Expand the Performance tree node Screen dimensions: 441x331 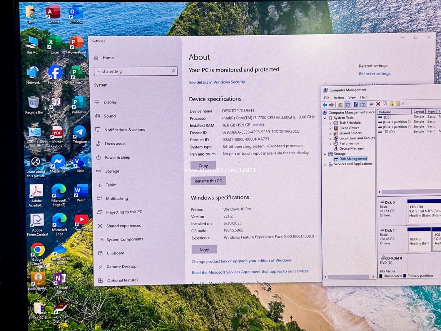[x=330, y=144]
